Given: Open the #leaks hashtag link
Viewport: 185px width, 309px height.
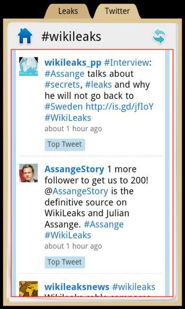Looking at the screenshot, I should click(x=98, y=85).
